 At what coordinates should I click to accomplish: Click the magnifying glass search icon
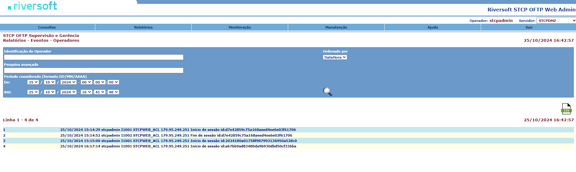pos(328,92)
